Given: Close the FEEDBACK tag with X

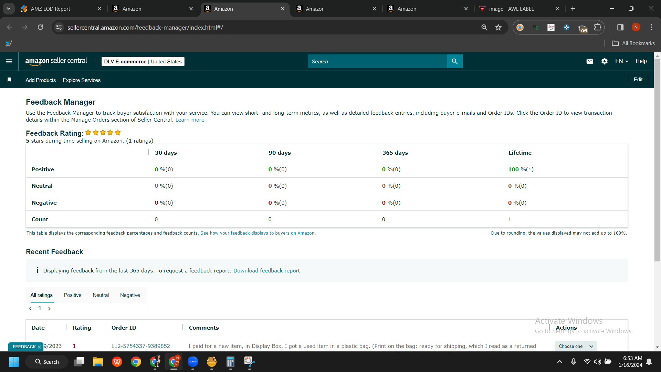Looking at the screenshot, I should tap(39, 347).
